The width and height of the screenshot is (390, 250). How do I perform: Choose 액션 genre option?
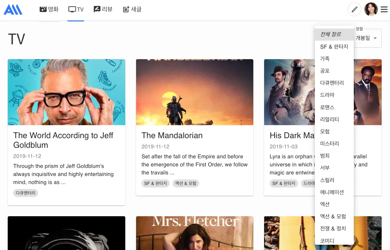(334, 204)
